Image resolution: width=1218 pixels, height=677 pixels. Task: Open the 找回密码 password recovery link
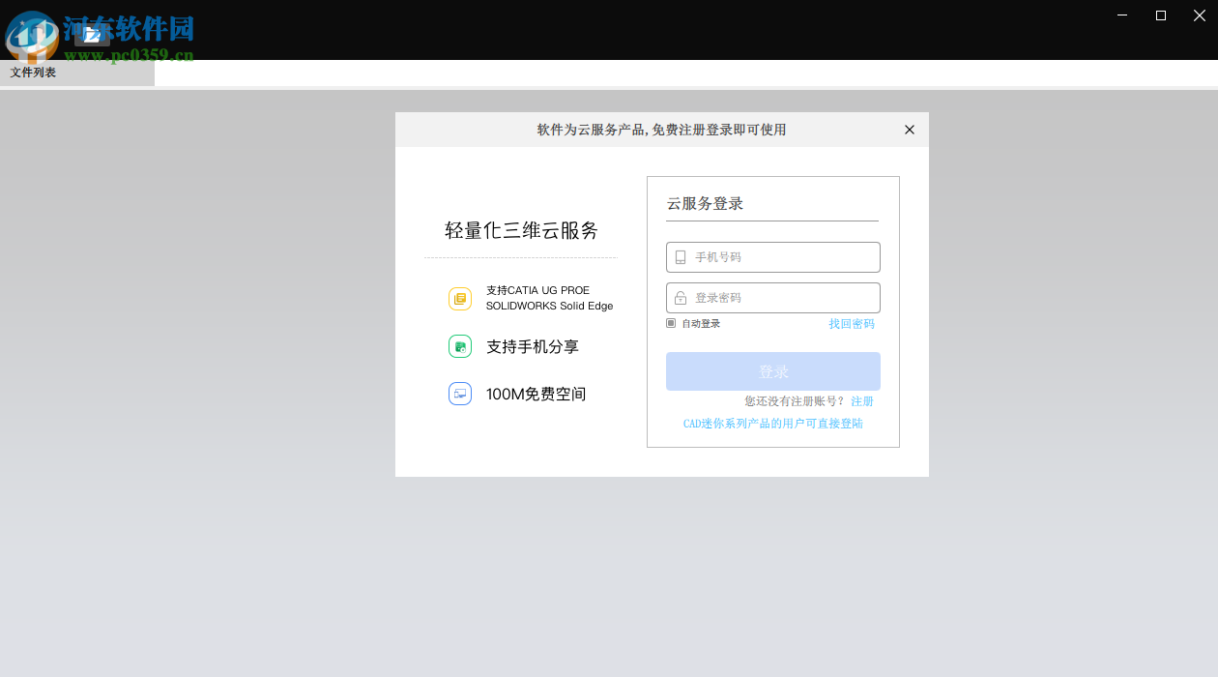pyautogui.click(x=851, y=323)
